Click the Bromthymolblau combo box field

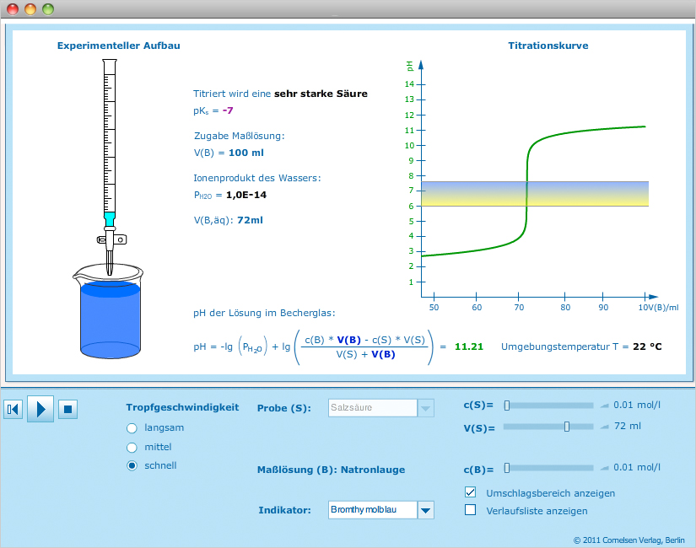[x=372, y=510]
